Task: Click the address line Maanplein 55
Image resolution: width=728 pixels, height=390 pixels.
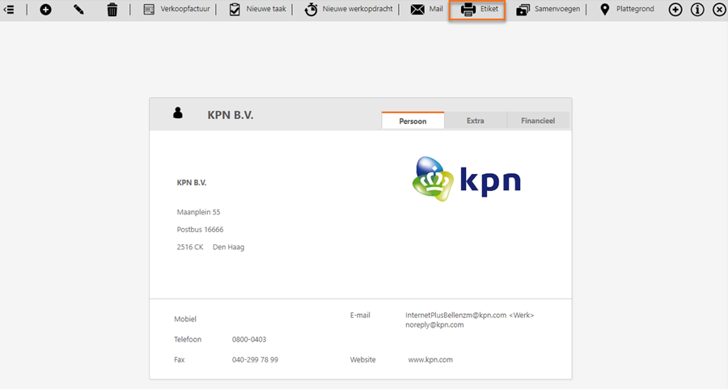Action: [x=199, y=212]
